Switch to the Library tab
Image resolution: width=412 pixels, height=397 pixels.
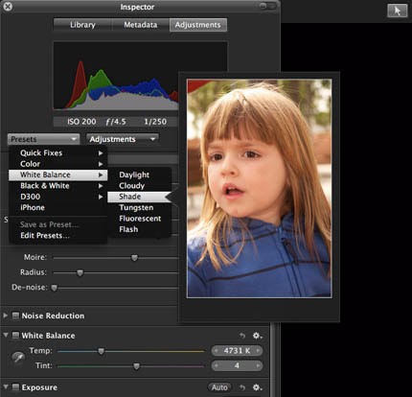pos(82,25)
